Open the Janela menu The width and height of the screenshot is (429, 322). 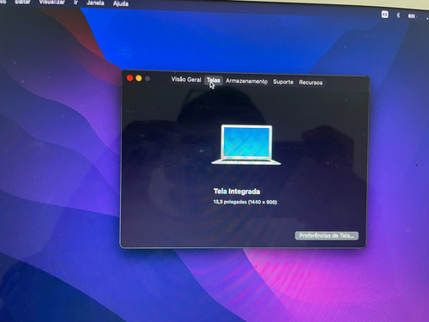tap(95, 3)
